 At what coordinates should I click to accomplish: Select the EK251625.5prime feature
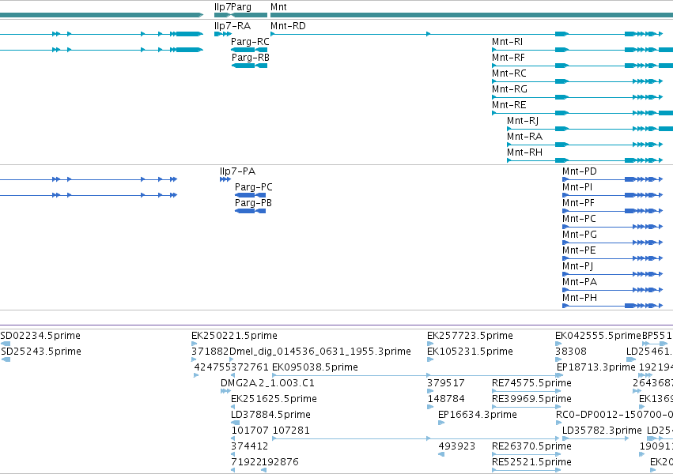click(x=274, y=399)
